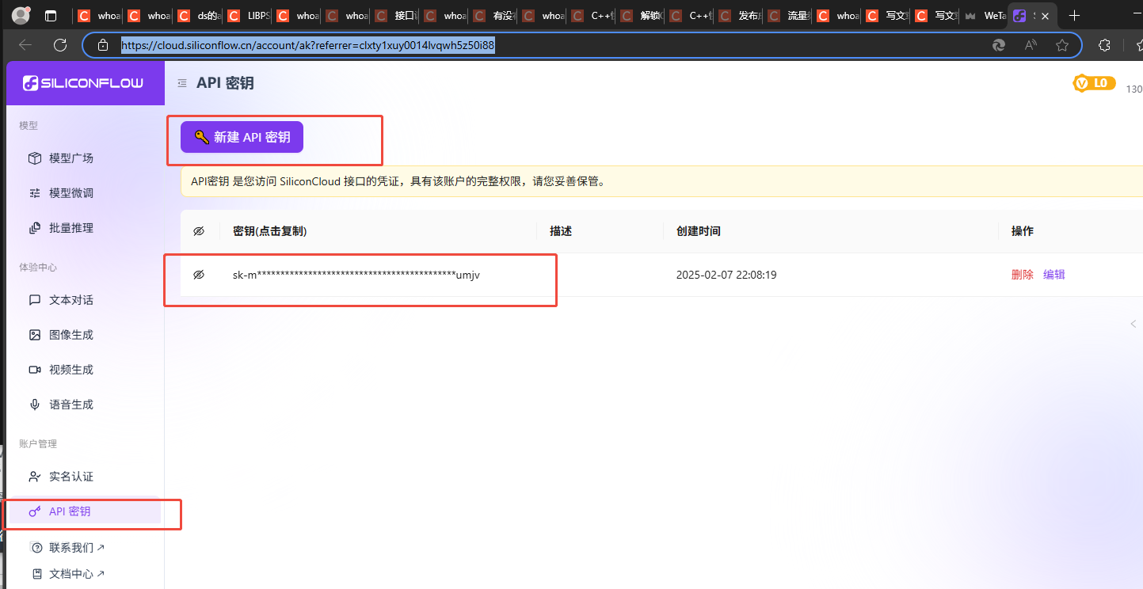This screenshot has width=1143, height=589.
Task: Click the API 密钥 page title
Action: 225,83
